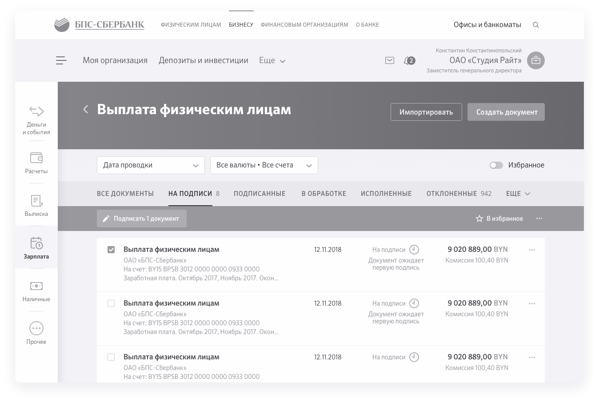Click clock status icon of third document
Image resolution: width=599 pixels, height=402 pixels.
pyautogui.click(x=414, y=357)
